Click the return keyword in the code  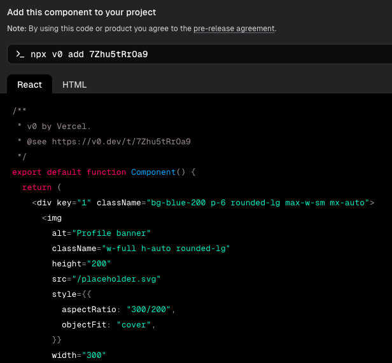coord(37,188)
